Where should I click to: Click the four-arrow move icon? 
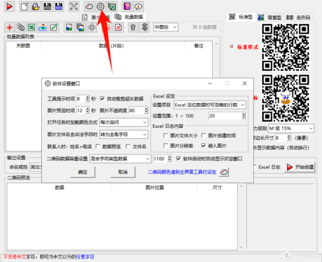(92, 27)
